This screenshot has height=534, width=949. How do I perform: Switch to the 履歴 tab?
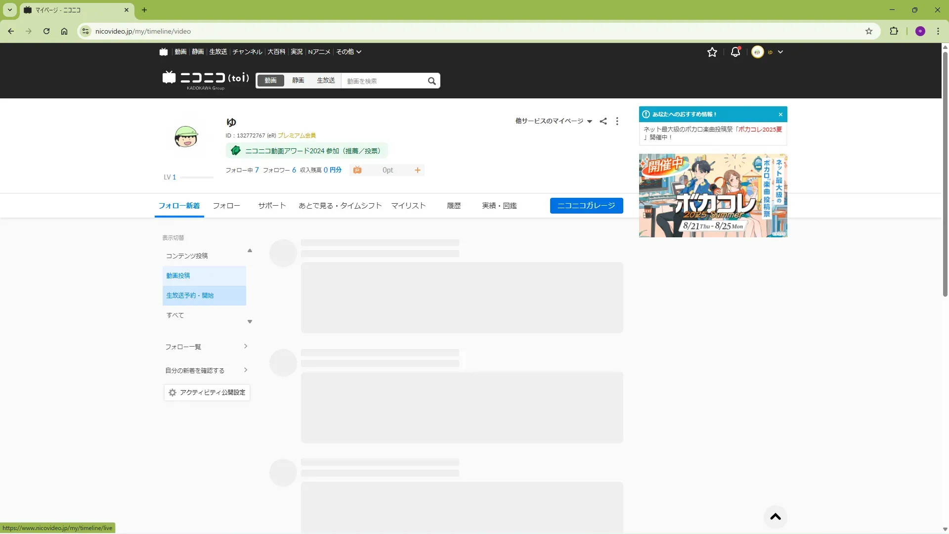453,206
